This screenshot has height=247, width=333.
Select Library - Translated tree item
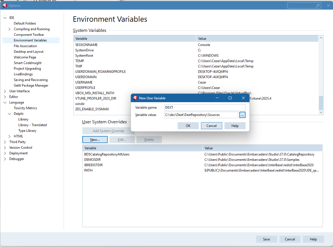click(33, 125)
